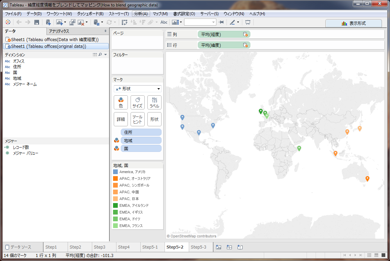Click the 色 marks button
Screen dimensions: 390x261
pos(121,102)
